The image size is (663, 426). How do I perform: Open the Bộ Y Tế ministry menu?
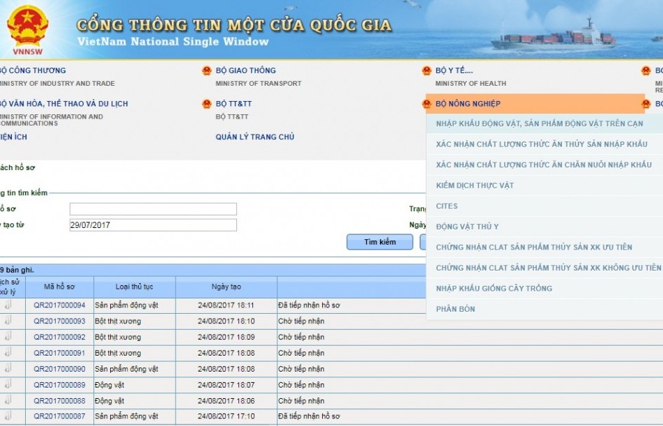[x=454, y=70]
